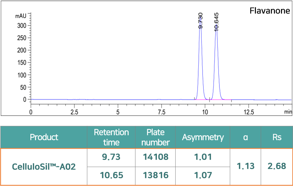This screenshot has width=293, height=186.
Task: Select retention time value 10.65
Action: (111, 175)
